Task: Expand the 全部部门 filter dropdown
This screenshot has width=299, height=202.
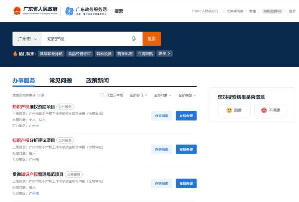Action: (x=138, y=95)
